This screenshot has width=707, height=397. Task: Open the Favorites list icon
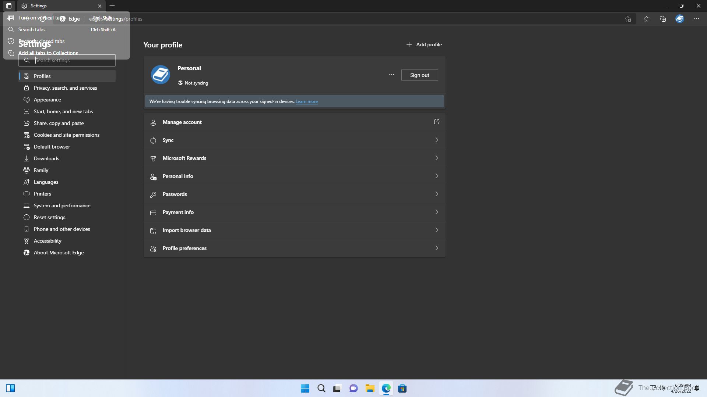(647, 19)
